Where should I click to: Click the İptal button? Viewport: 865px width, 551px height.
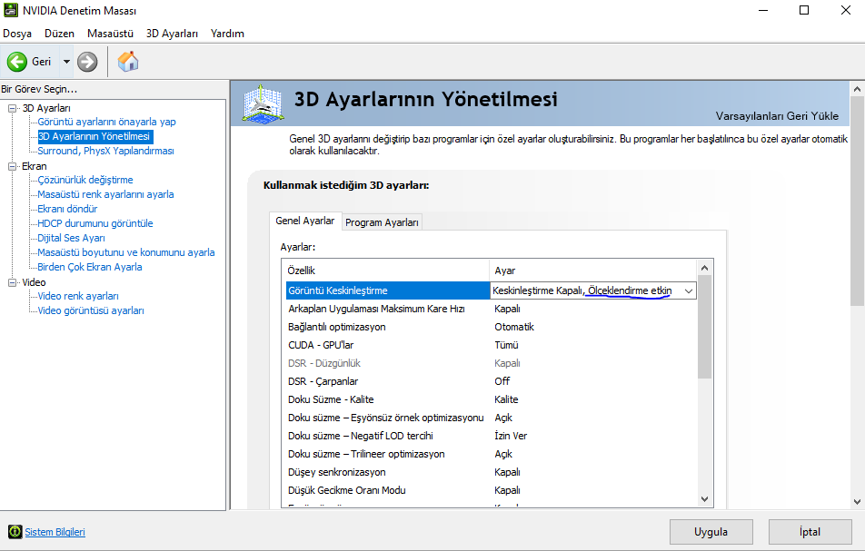(x=810, y=532)
